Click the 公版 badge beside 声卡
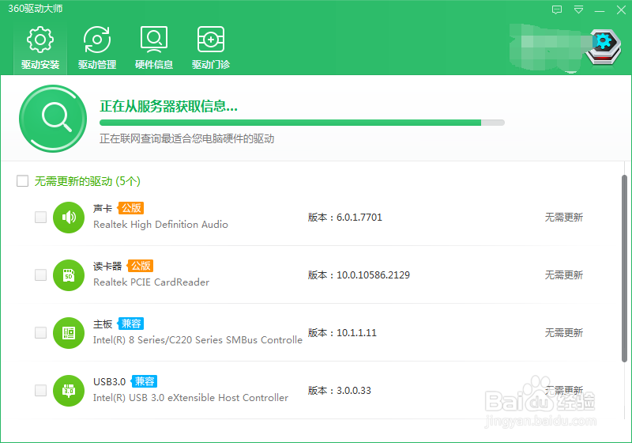 (x=131, y=208)
